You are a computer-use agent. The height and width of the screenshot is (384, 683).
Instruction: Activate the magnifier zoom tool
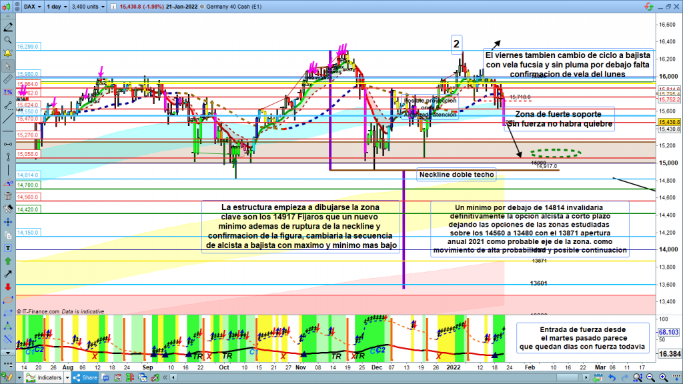8,40
